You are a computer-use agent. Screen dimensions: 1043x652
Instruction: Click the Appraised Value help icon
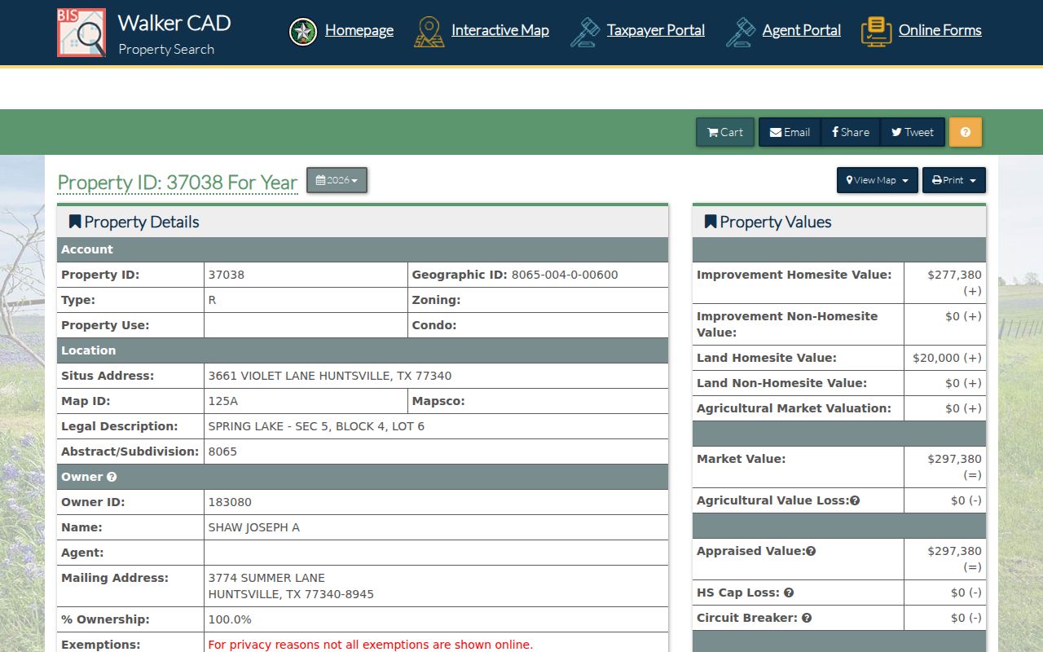[x=811, y=551]
